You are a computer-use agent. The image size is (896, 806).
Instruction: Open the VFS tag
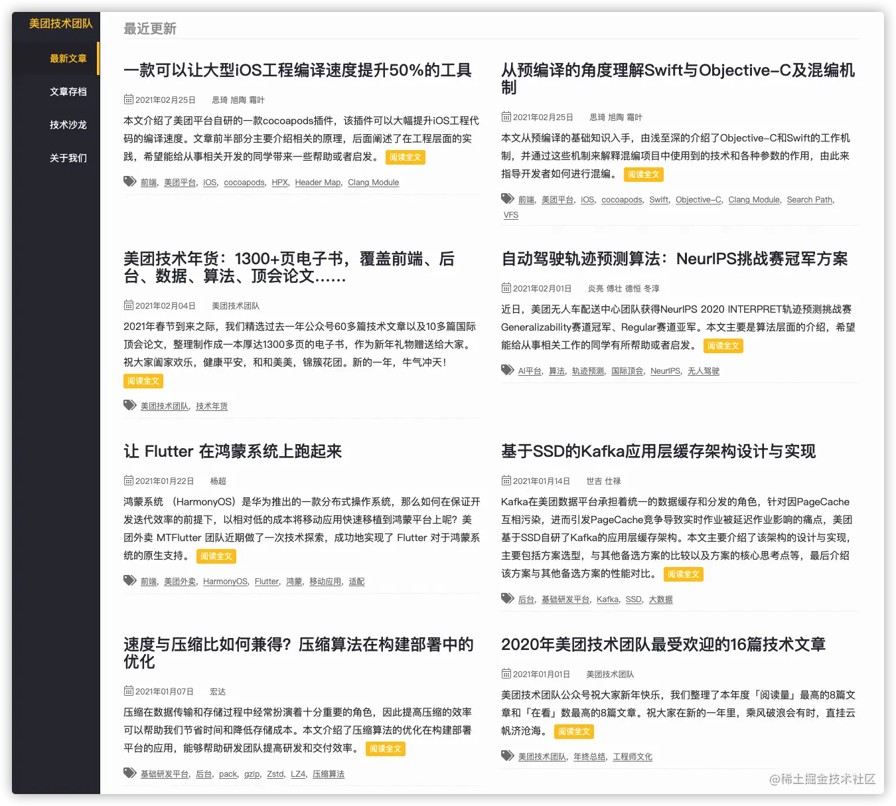[x=511, y=215]
